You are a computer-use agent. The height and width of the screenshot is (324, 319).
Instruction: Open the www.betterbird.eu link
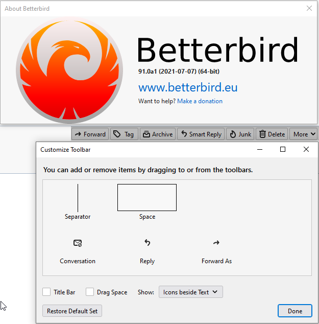(188, 87)
